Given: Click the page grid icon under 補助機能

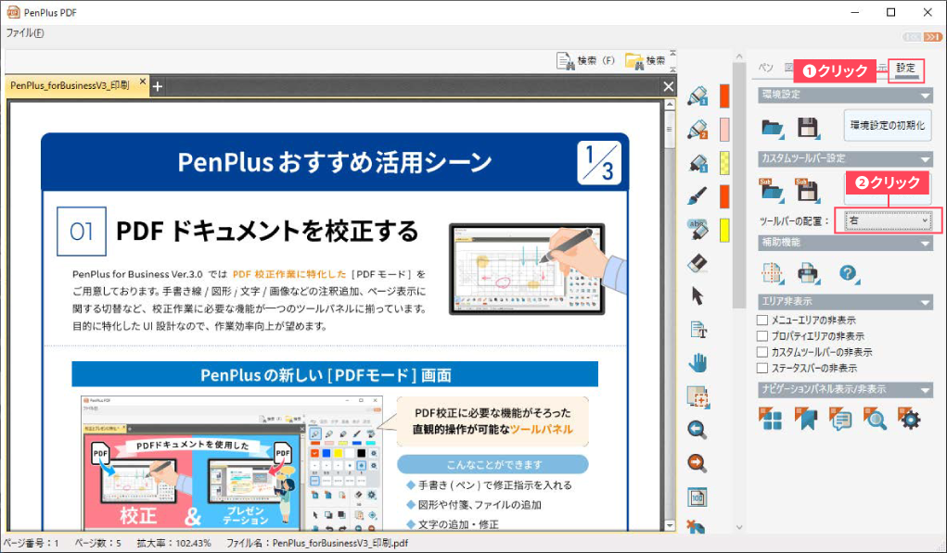Looking at the screenshot, I should (x=773, y=273).
